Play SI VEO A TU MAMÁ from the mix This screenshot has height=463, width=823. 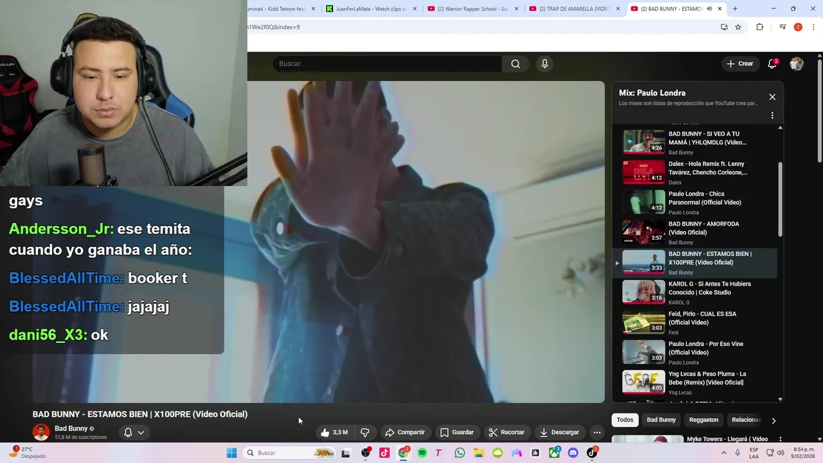695,142
